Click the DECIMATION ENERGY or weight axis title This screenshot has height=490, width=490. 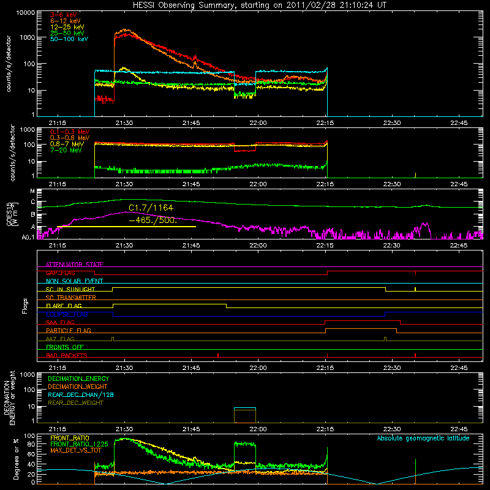[x=9, y=398]
